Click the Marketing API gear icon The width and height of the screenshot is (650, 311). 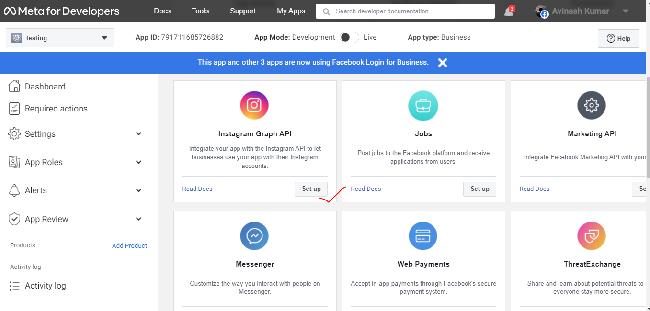(x=592, y=105)
